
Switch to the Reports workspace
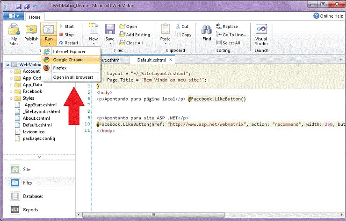pos(39,209)
